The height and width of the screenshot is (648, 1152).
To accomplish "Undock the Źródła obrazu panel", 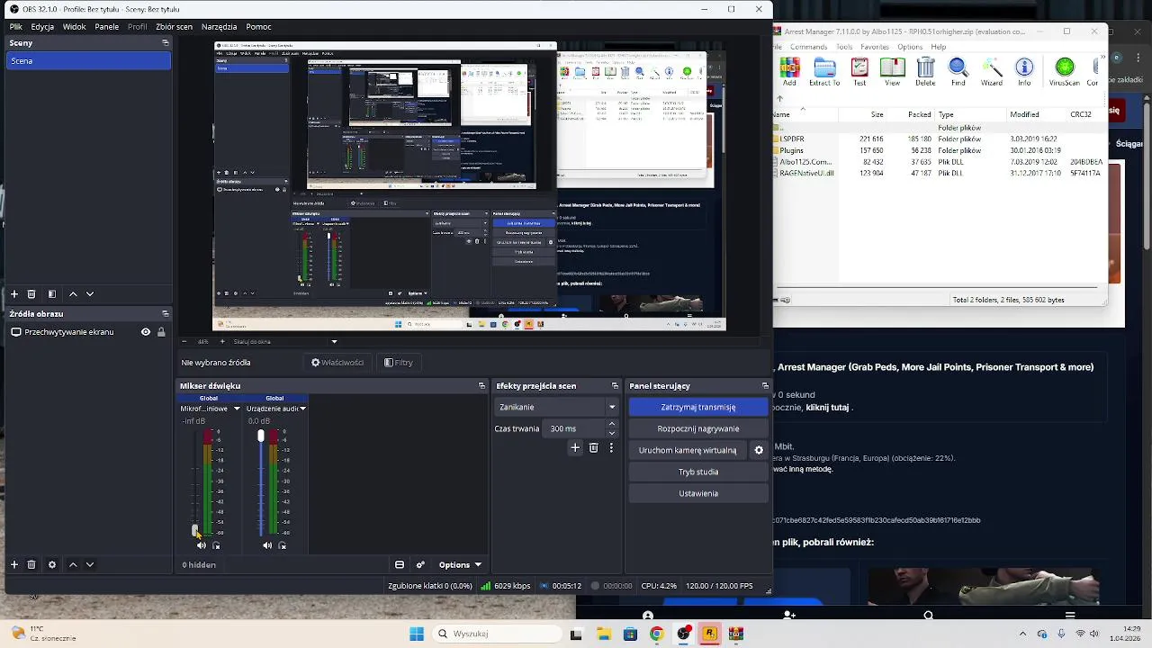I will pos(165,314).
